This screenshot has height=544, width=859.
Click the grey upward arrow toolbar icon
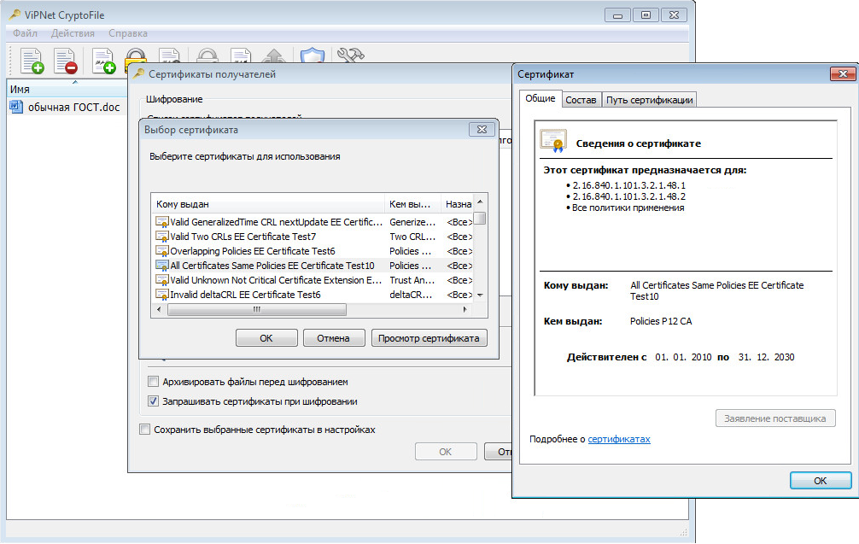click(274, 56)
